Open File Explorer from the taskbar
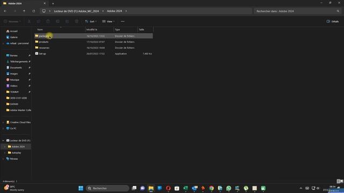The height and width of the screenshot is (193, 344). 151,188
